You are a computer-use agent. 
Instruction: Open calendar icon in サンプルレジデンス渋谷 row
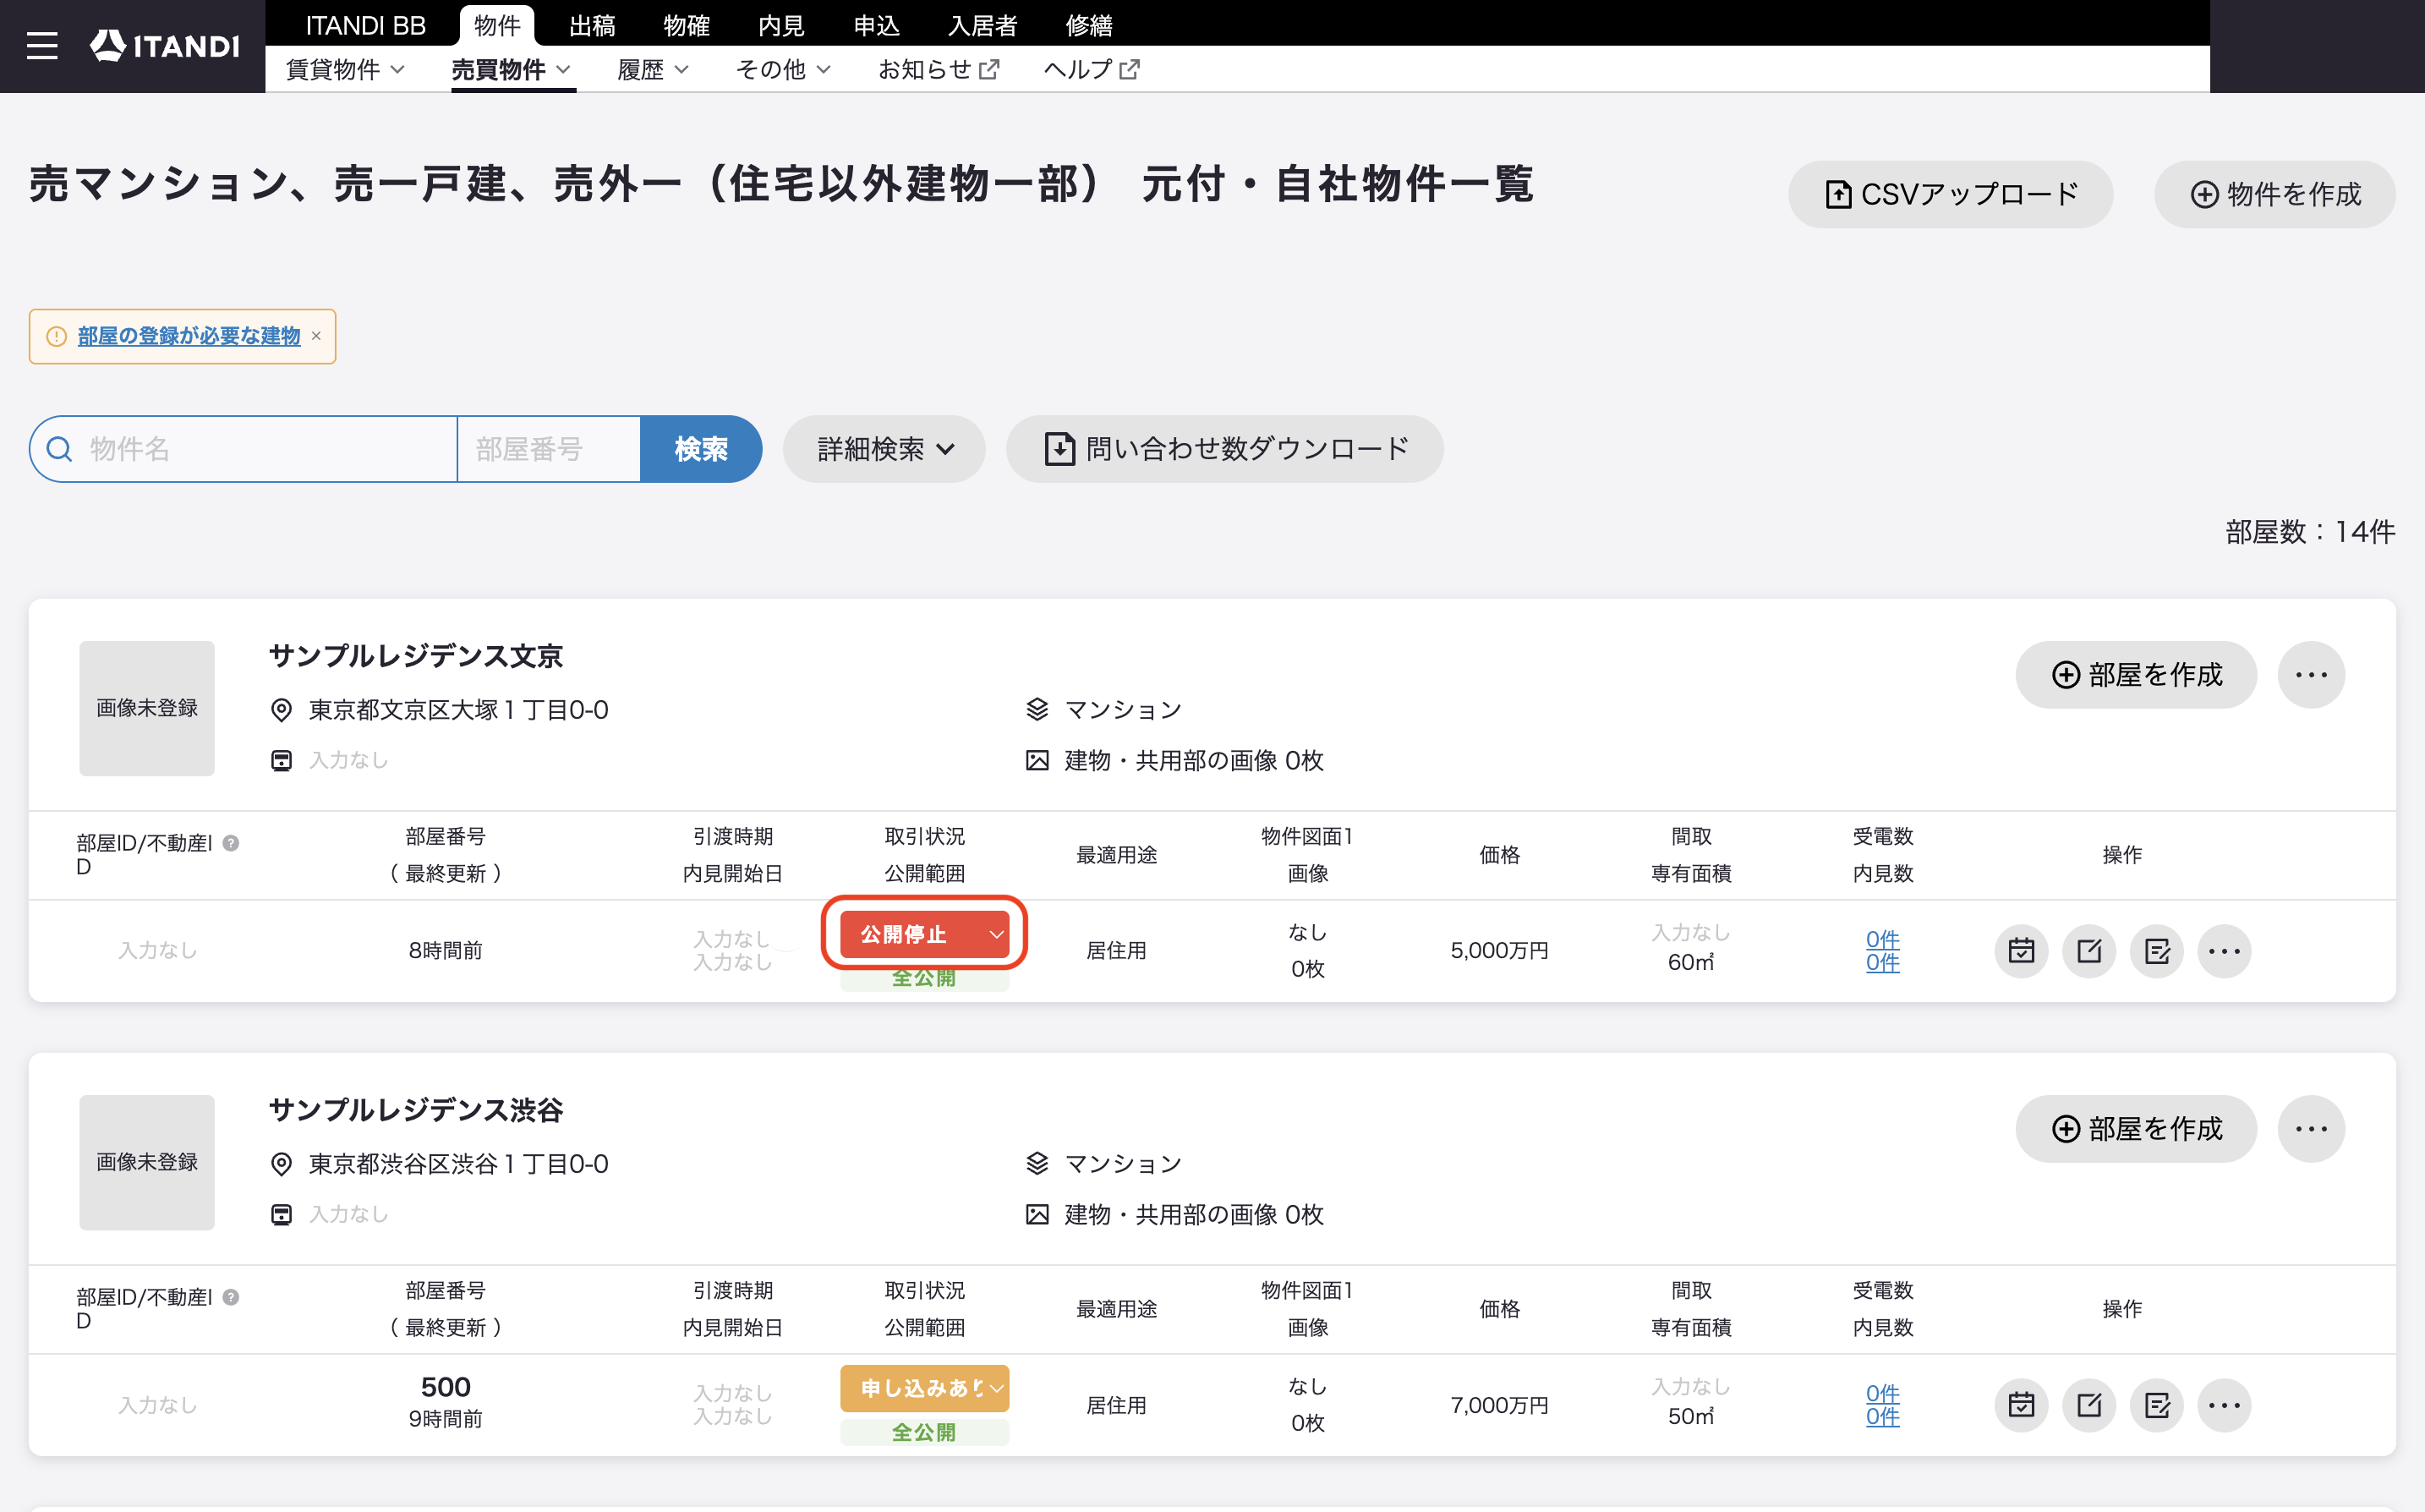click(x=2021, y=1404)
